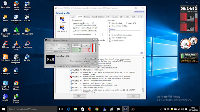Switch to the Remote Desktop tab
The width and height of the screenshot is (200, 112).
tap(98, 17)
